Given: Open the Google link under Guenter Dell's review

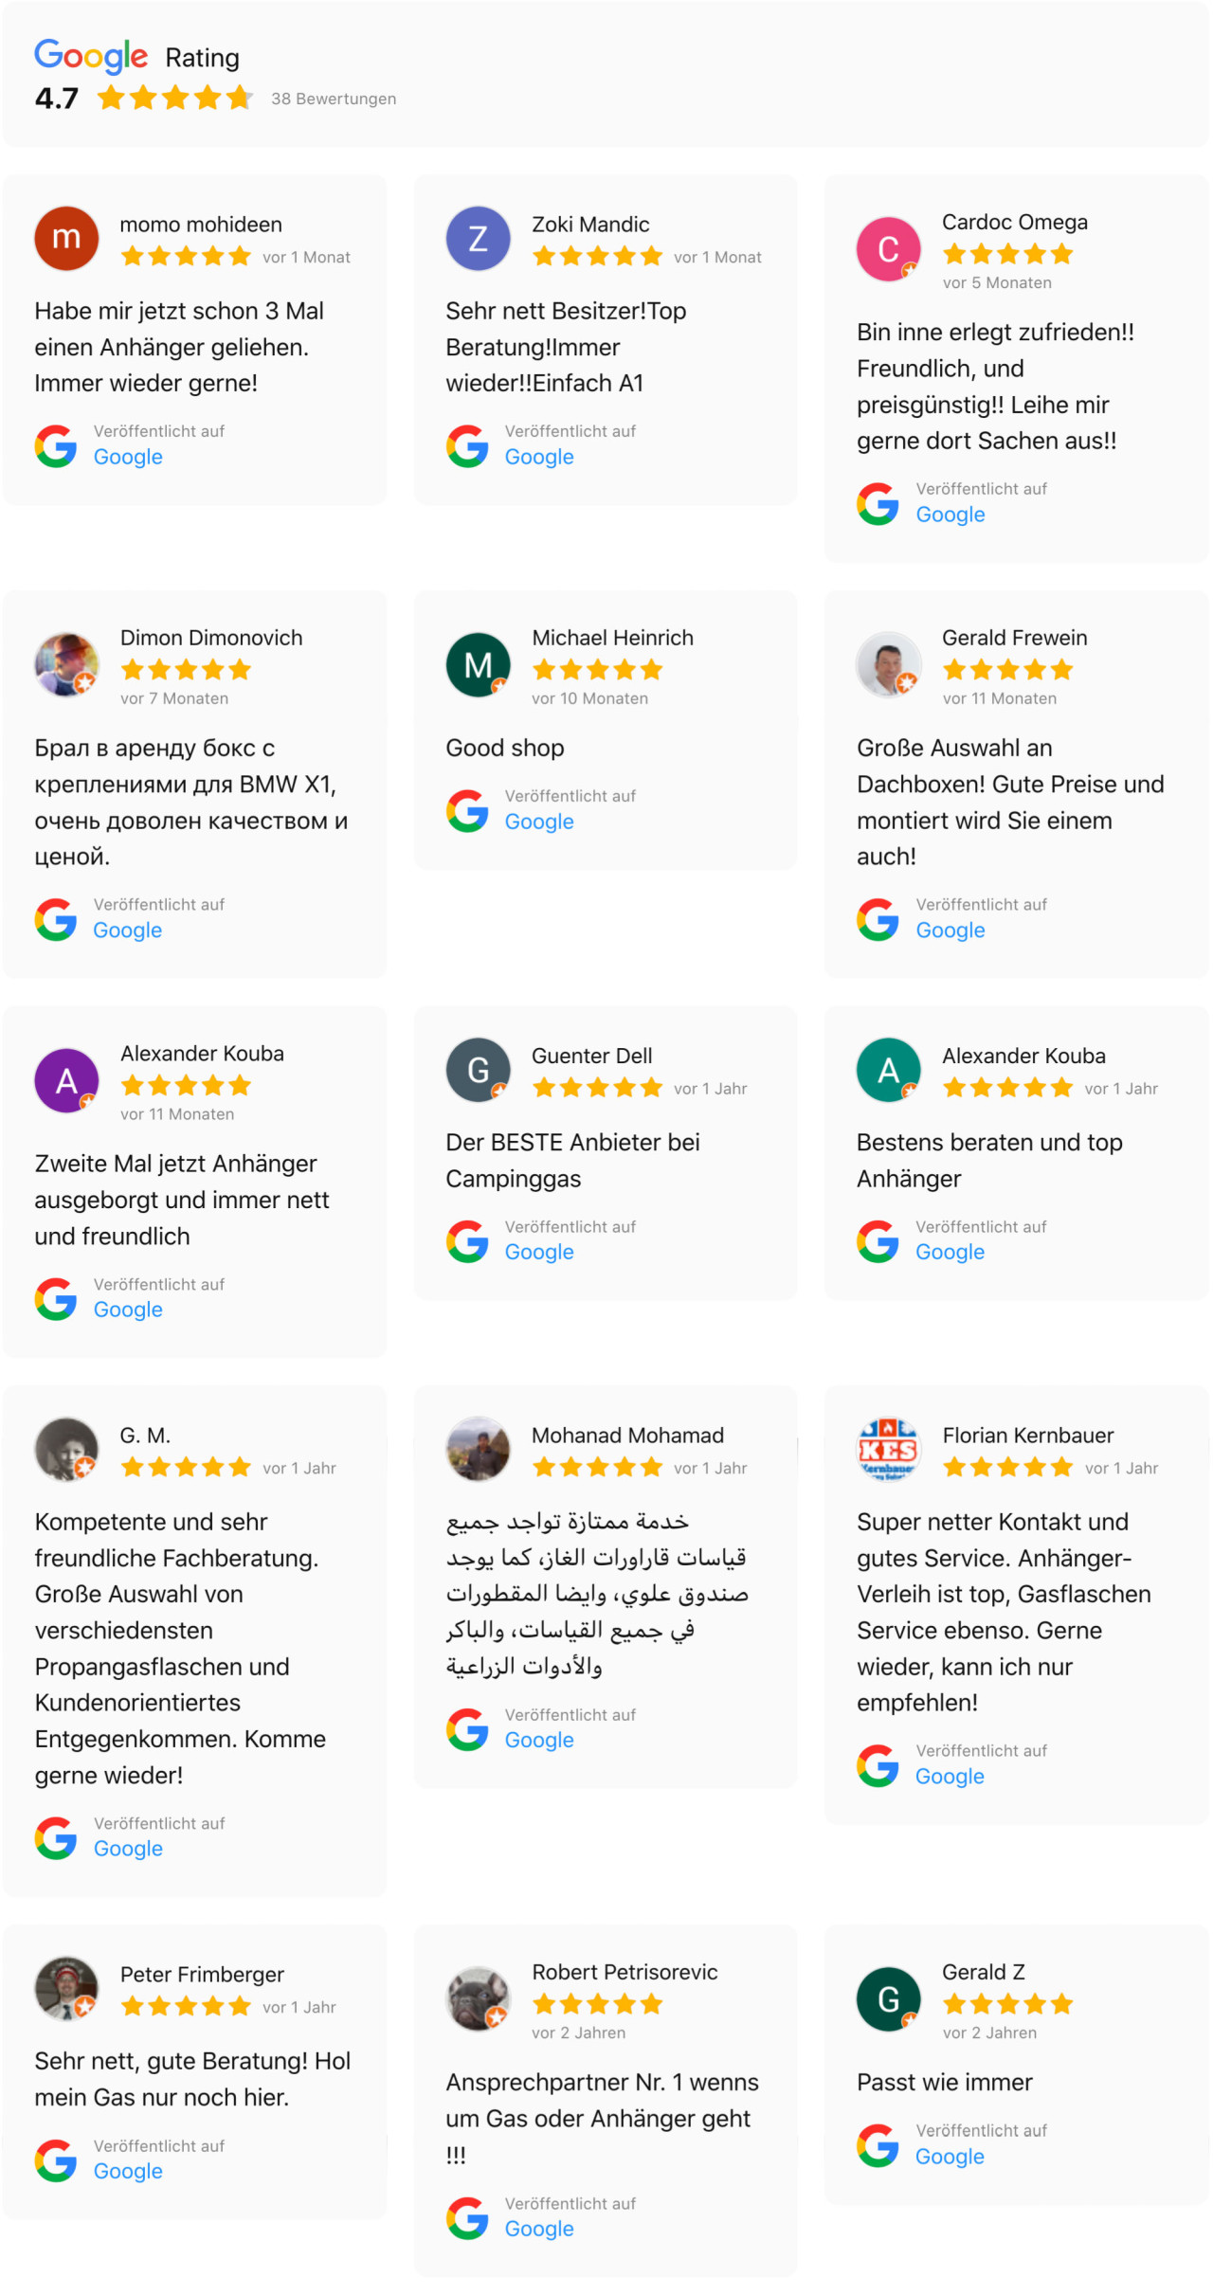Looking at the screenshot, I should click(539, 1252).
